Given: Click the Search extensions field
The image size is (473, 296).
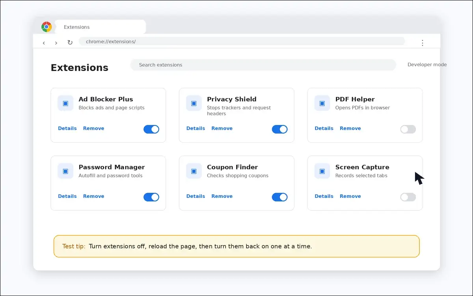Looking at the screenshot, I should tap(263, 65).
